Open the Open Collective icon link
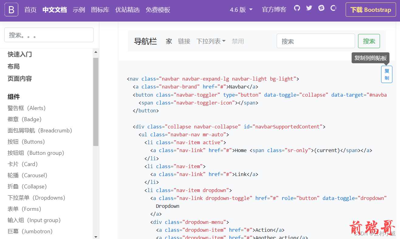400x239 pixels. point(333,8)
